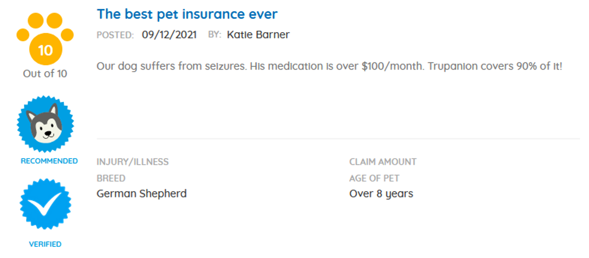Open the review title The best pet insurance ever
The width and height of the screenshot is (589, 258).
coord(187,14)
